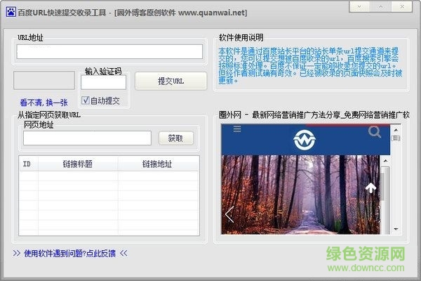Click the minimize window button

[359, 6]
